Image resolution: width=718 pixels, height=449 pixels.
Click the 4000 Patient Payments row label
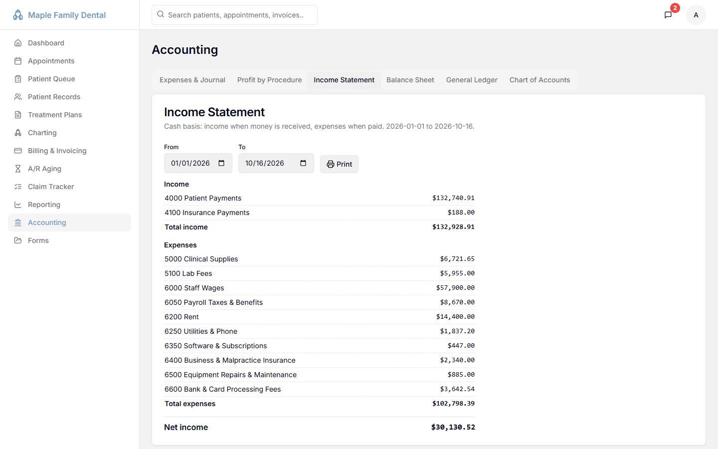203,198
